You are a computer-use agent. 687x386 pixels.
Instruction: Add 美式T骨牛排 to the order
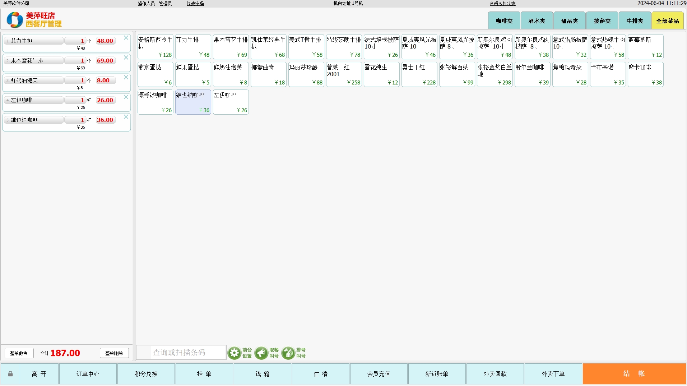click(x=306, y=47)
